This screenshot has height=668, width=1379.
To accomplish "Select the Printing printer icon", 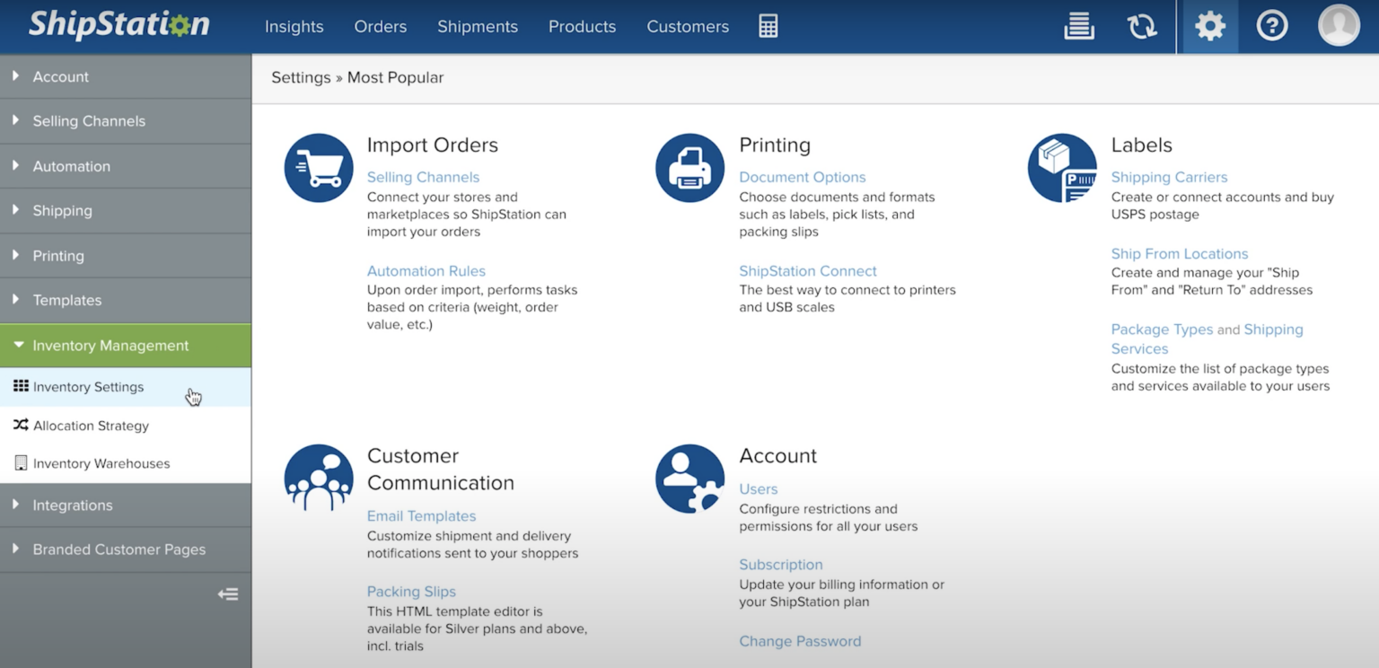I will pyautogui.click(x=689, y=167).
